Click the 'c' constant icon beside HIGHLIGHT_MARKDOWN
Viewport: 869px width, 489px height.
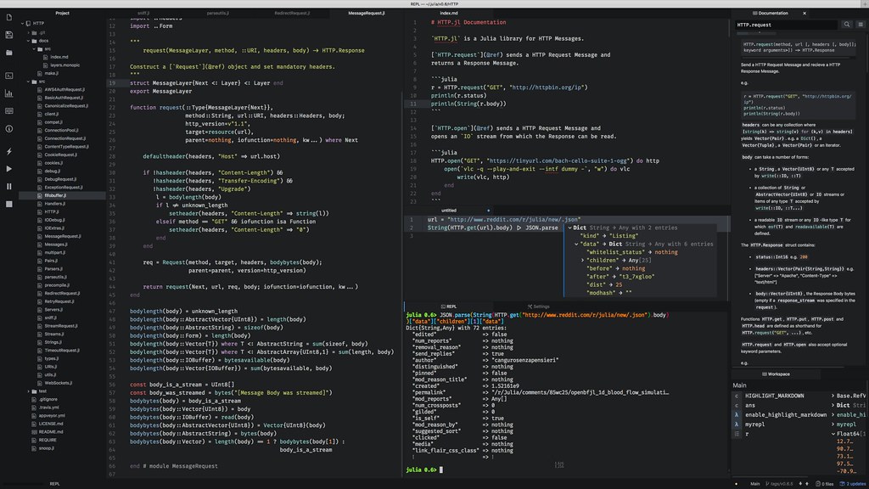pyautogui.click(x=737, y=396)
